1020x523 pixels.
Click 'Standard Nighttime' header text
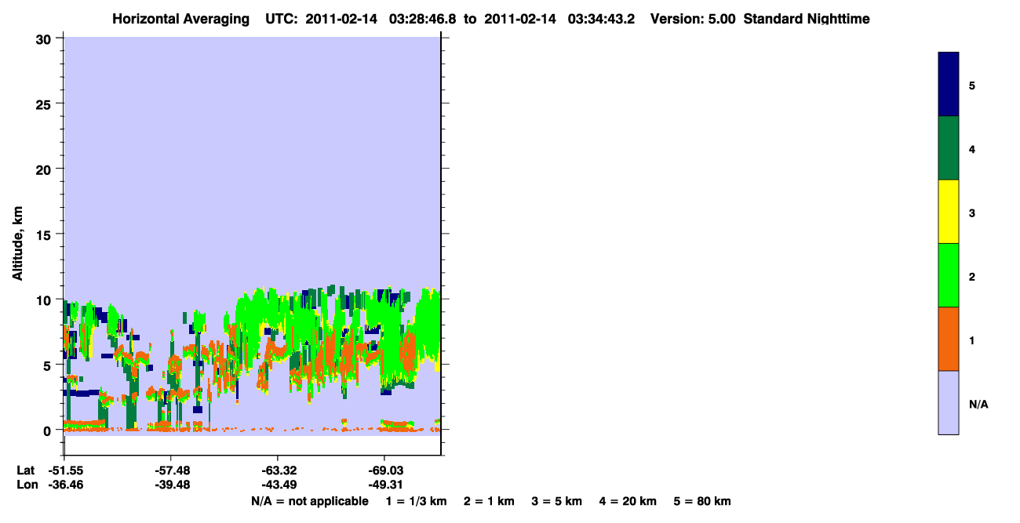click(x=807, y=19)
